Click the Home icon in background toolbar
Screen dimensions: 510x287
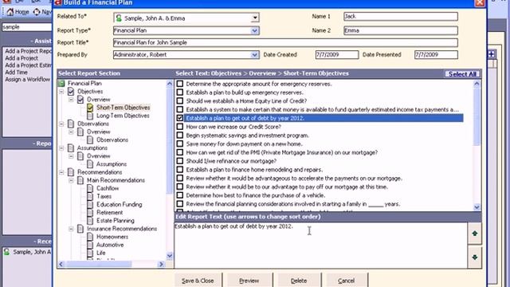10,12
